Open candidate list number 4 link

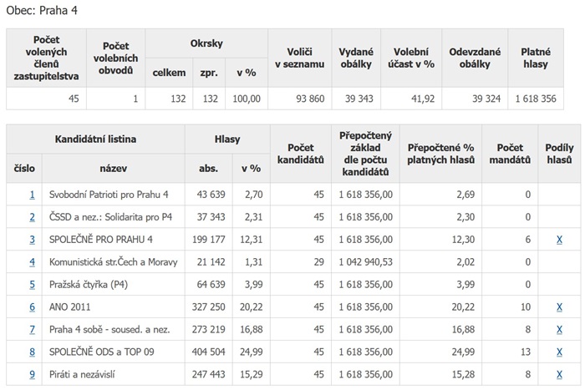(32, 262)
